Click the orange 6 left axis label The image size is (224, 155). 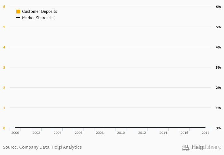click(4, 7)
